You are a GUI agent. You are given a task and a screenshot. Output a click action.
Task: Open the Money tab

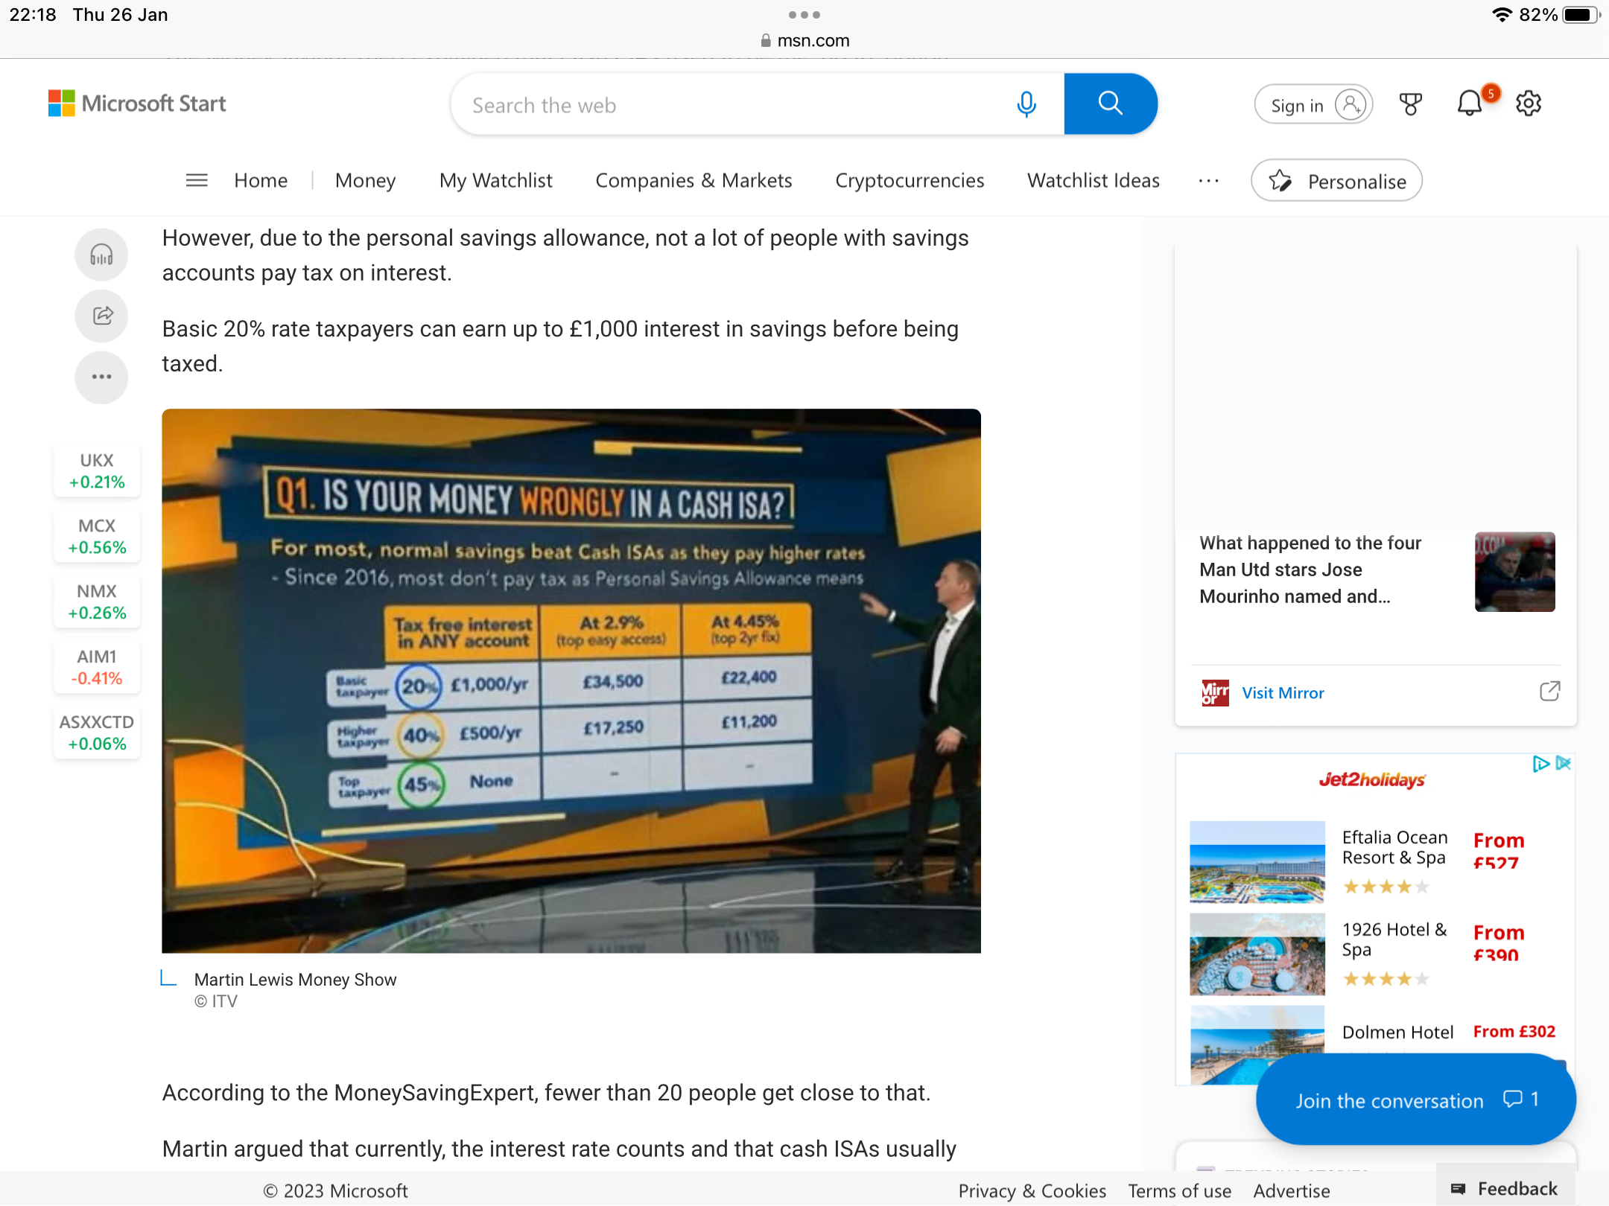pos(365,181)
